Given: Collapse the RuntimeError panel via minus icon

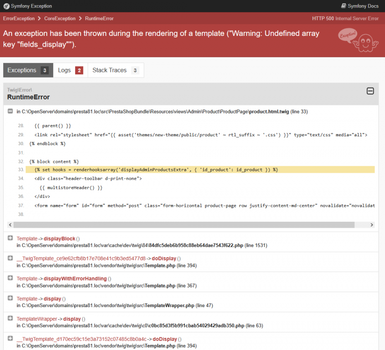Looking at the screenshot, I should point(370,91).
